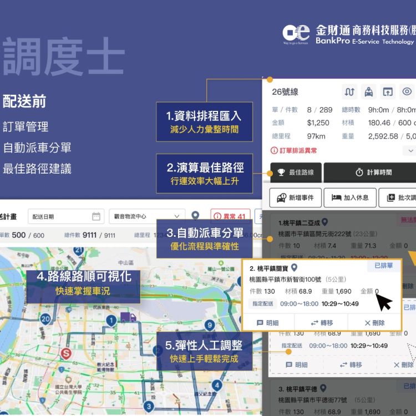Click the 配送日期 input field
The width and height of the screenshot is (416, 416).
(66, 216)
